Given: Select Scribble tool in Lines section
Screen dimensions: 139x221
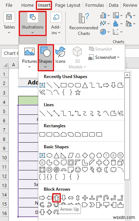Looking at the screenshot, I should coord(121,113).
